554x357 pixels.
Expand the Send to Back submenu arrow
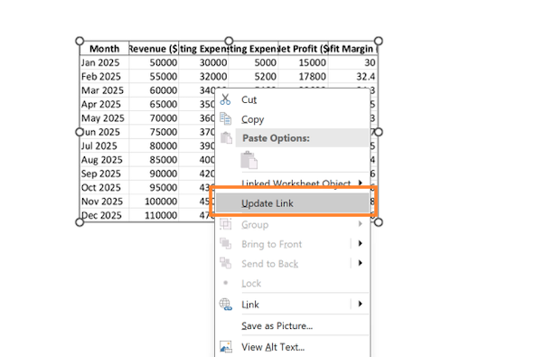coord(360,263)
